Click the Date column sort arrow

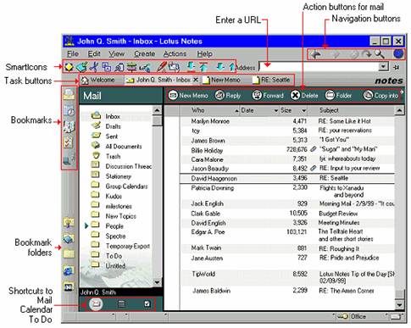click(276, 111)
